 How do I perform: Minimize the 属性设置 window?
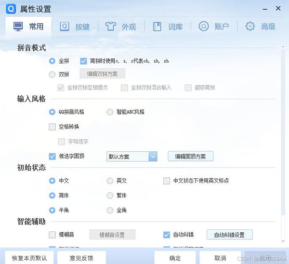click(265, 9)
